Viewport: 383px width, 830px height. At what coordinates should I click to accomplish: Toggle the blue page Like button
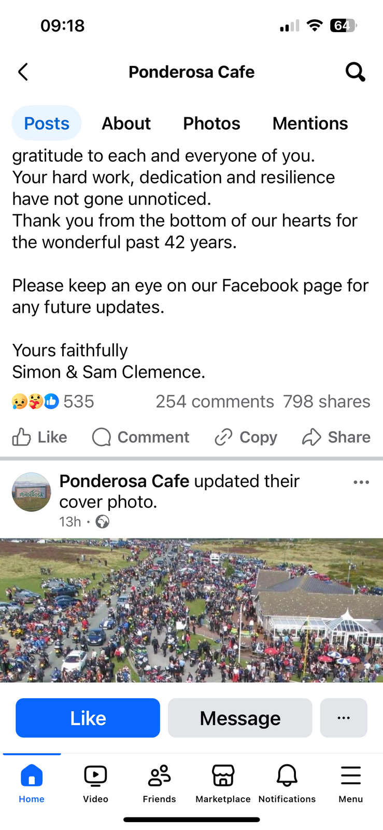click(88, 718)
